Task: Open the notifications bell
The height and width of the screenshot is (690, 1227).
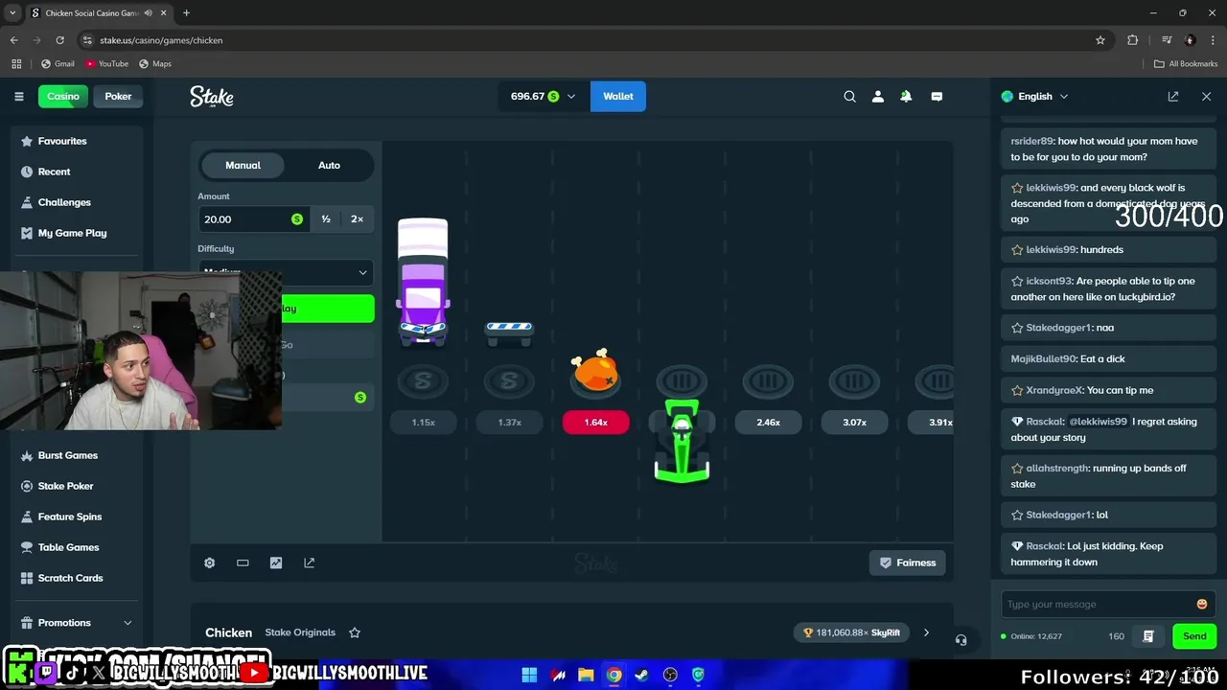Action: click(906, 96)
